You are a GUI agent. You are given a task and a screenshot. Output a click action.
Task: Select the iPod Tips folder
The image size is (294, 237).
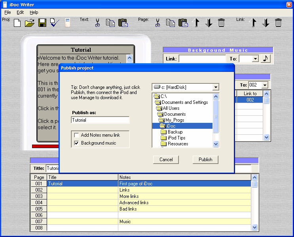click(176, 138)
